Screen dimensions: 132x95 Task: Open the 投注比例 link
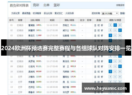(48, 13)
